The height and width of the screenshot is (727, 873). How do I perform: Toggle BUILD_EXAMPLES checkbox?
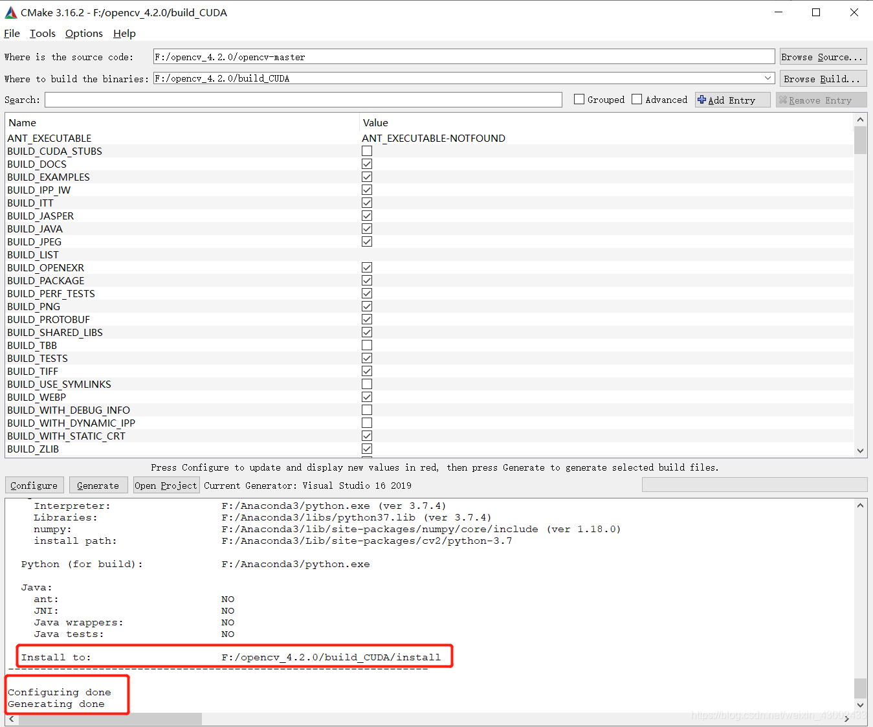pyautogui.click(x=367, y=177)
